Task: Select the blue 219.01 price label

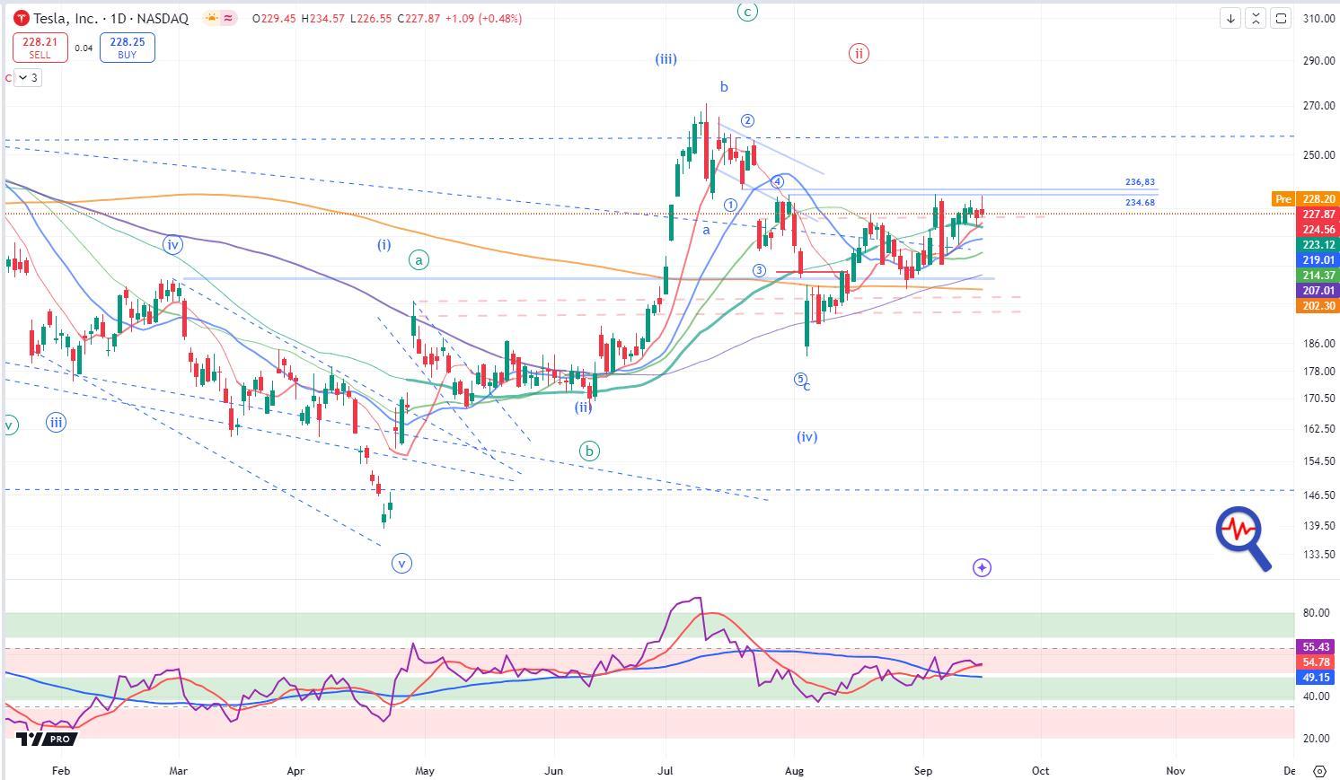Action: [1318, 260]
